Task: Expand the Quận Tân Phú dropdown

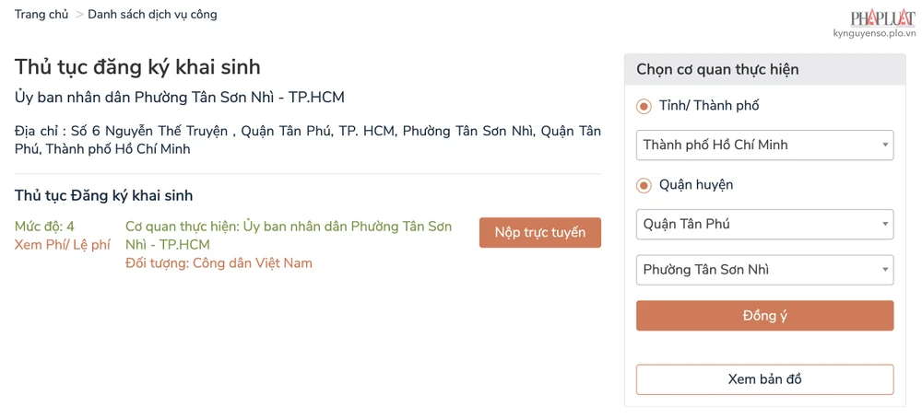Action: coord(764,224)
